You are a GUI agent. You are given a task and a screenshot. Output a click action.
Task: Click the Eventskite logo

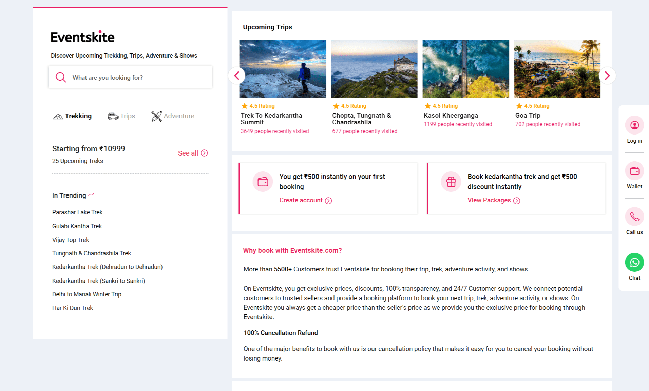[82, 37]
